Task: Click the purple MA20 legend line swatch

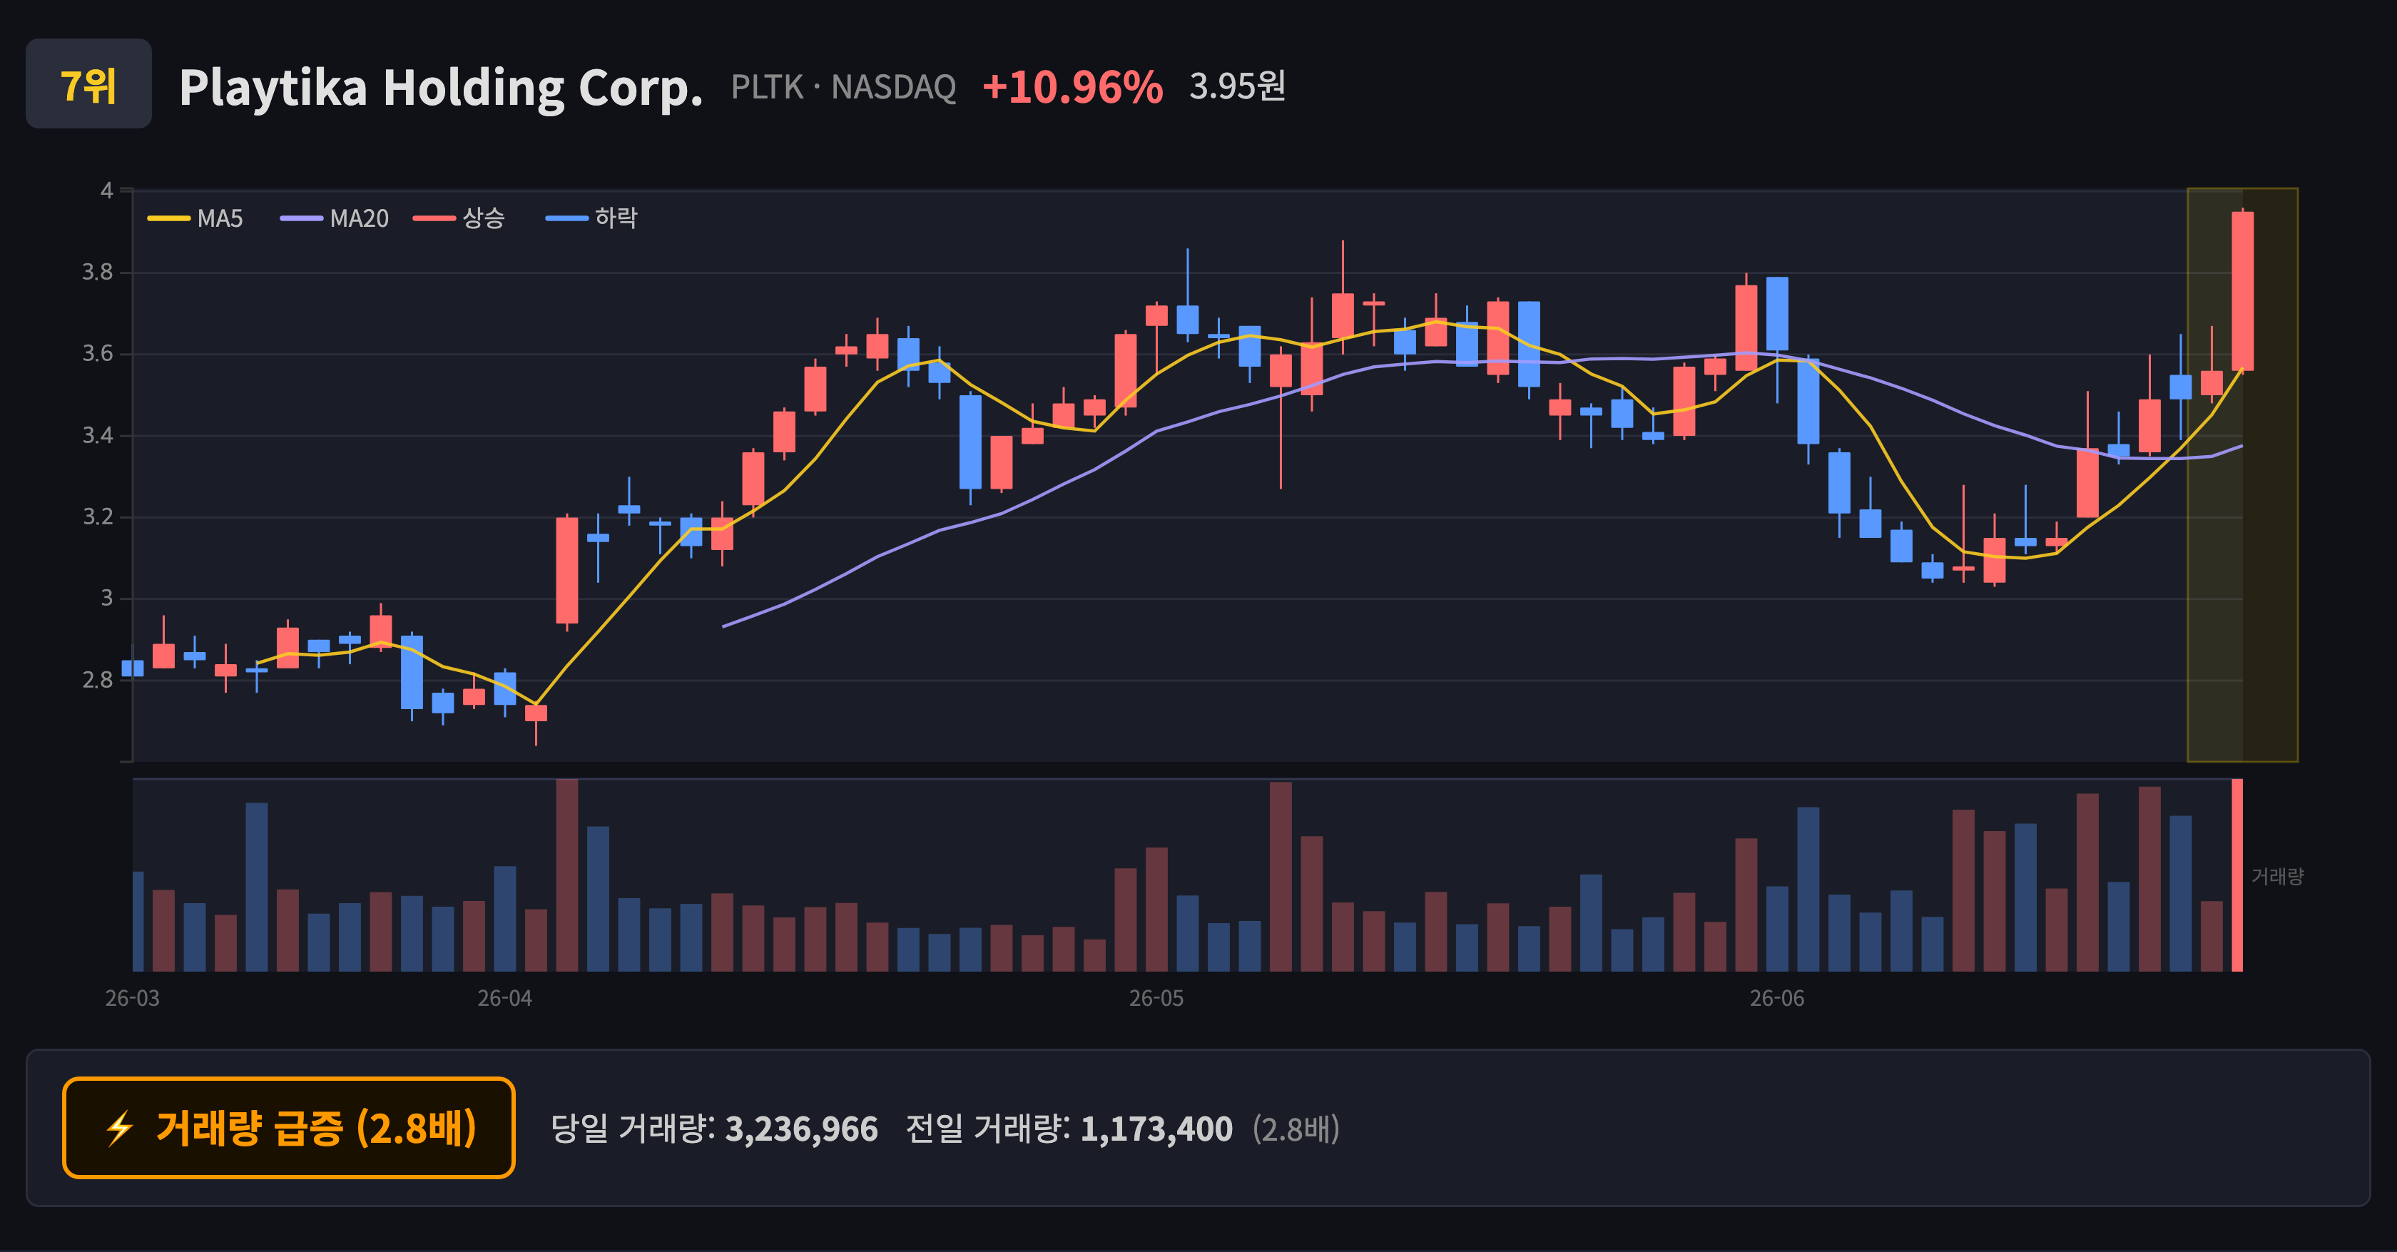Action: click(x=302, y=218)
